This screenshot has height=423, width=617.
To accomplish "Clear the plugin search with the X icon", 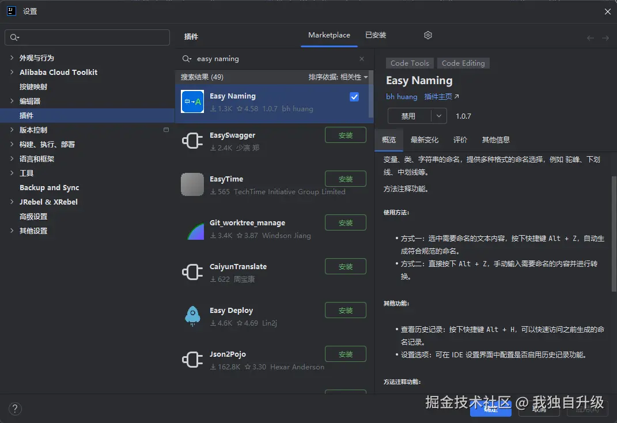I will 362,59.
